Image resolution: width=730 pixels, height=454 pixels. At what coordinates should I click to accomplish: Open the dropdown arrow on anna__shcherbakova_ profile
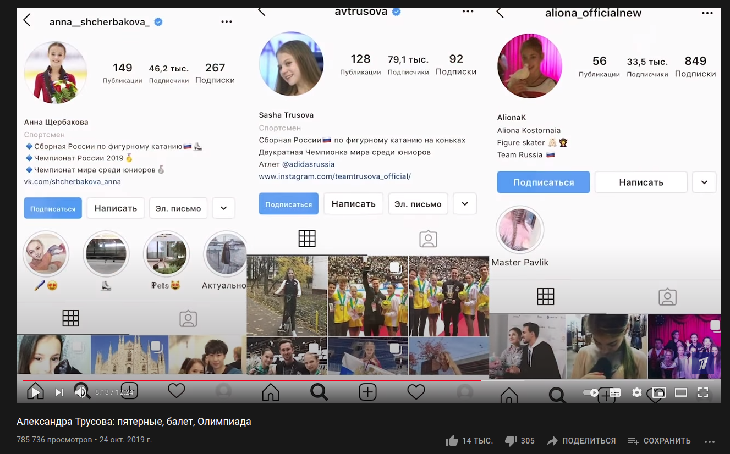[x=223, y=208]
